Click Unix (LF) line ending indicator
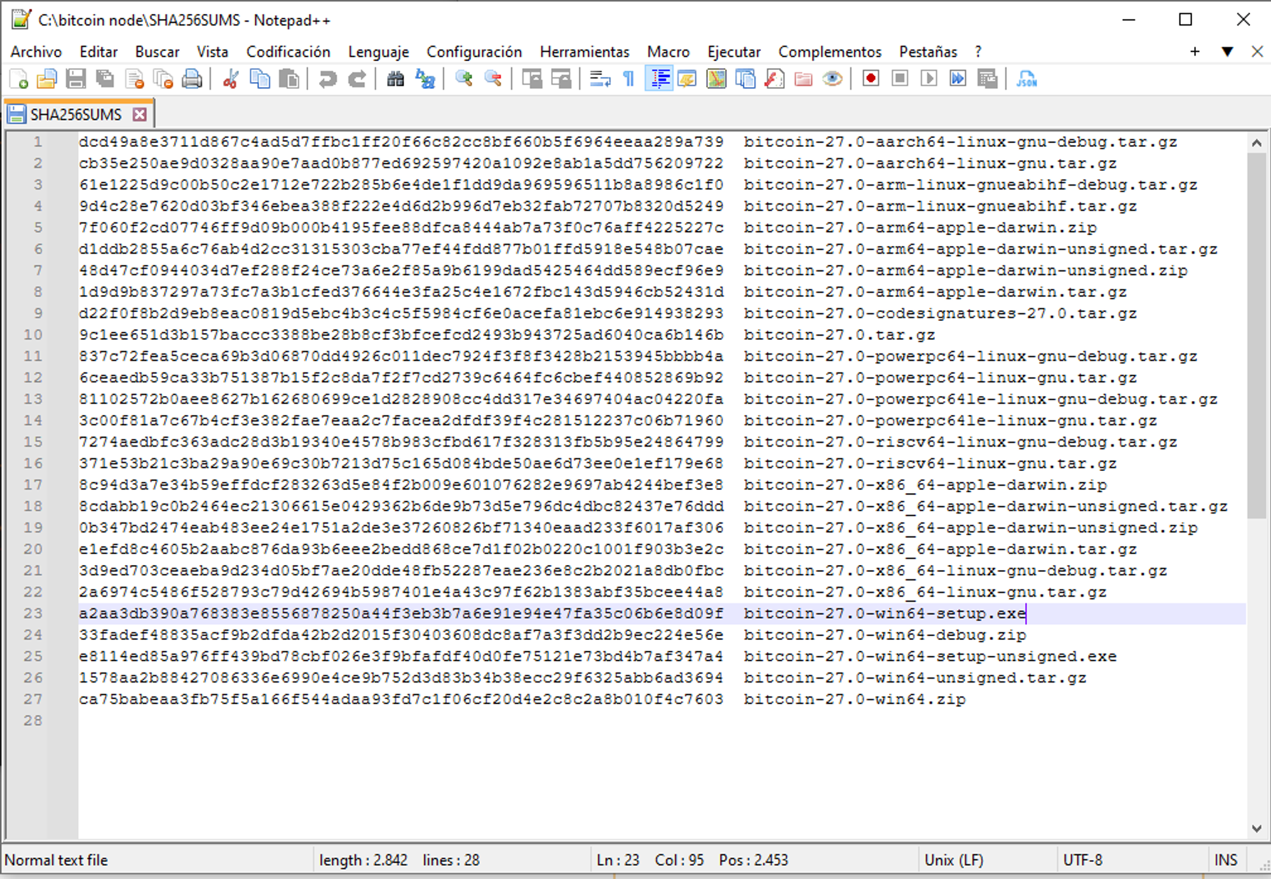Image resolution: width=1271 pixels, height=879 pixels. (954, 860)
